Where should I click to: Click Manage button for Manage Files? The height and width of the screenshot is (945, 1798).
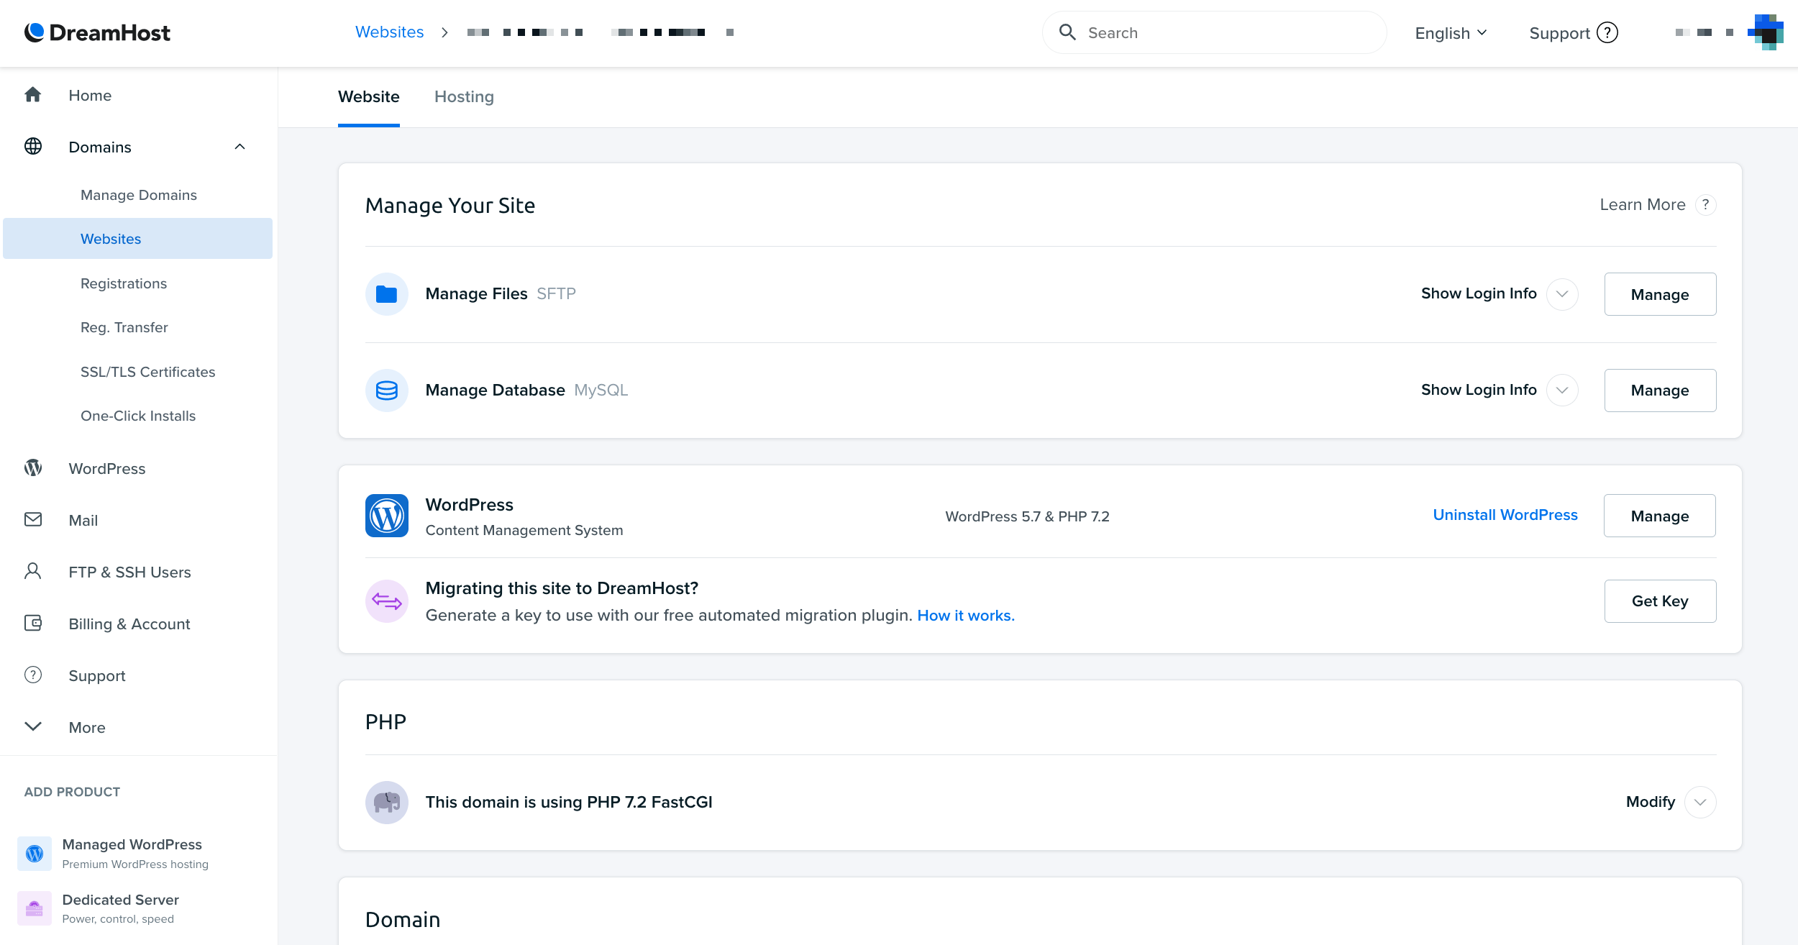coord(1660,294)
